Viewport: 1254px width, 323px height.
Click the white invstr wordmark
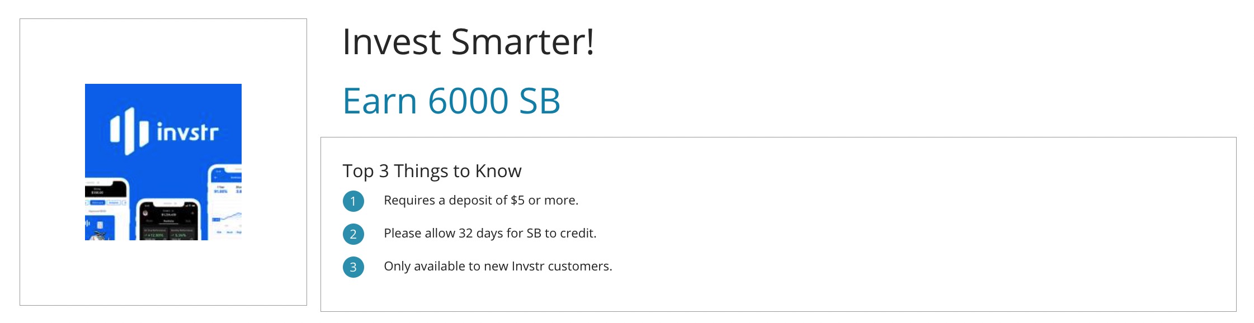[x=187, y=132]
